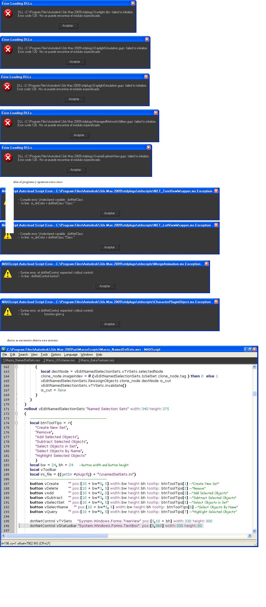Switch to Macro_BakeTextures.mcr tab
Image resolution: width=266 pixels, height=607 pixels.
[x=96, y=360]
